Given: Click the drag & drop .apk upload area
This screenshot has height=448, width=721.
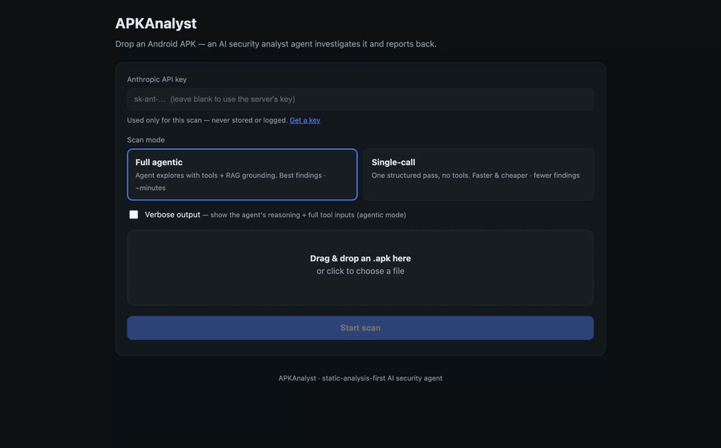Looking at the screenshot, I should [360, 268].
